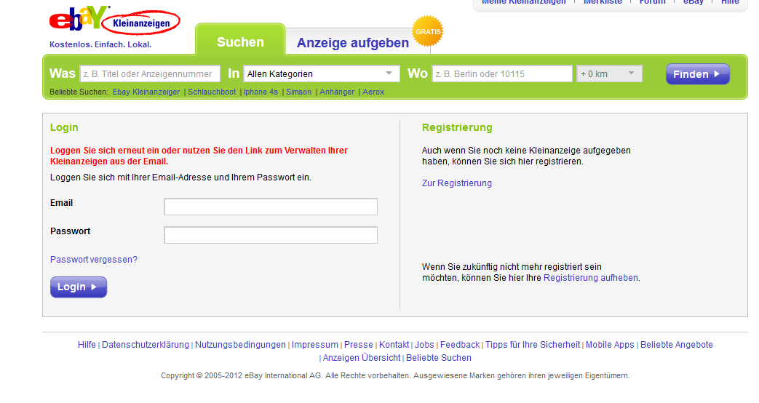Open popular search Ebay Kleinanzeiger
Image resolution: width=759 pixels, height=403 pixels.
(146, 92)
